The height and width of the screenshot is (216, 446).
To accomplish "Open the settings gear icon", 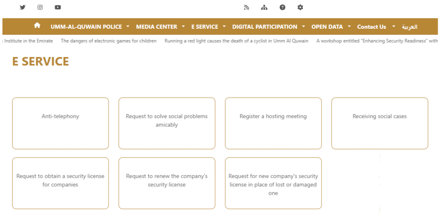I will [x=300, y=7].
